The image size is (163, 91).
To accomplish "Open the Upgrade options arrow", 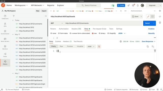I will click(x=160, y=5).
